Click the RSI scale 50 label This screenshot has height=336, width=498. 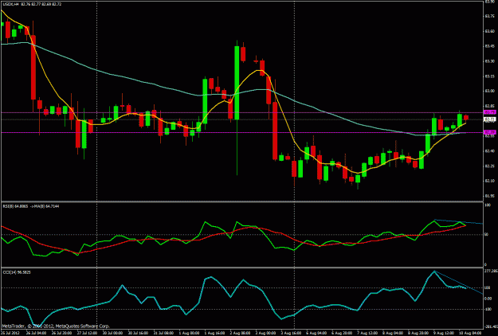[x=486, y=235]
